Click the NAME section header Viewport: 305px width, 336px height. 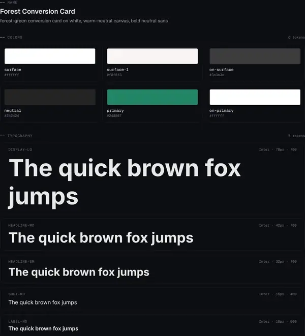click(x=12, y=3)
